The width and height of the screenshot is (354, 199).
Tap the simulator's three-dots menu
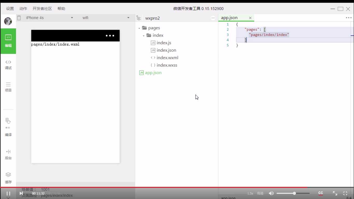(110, 36)
